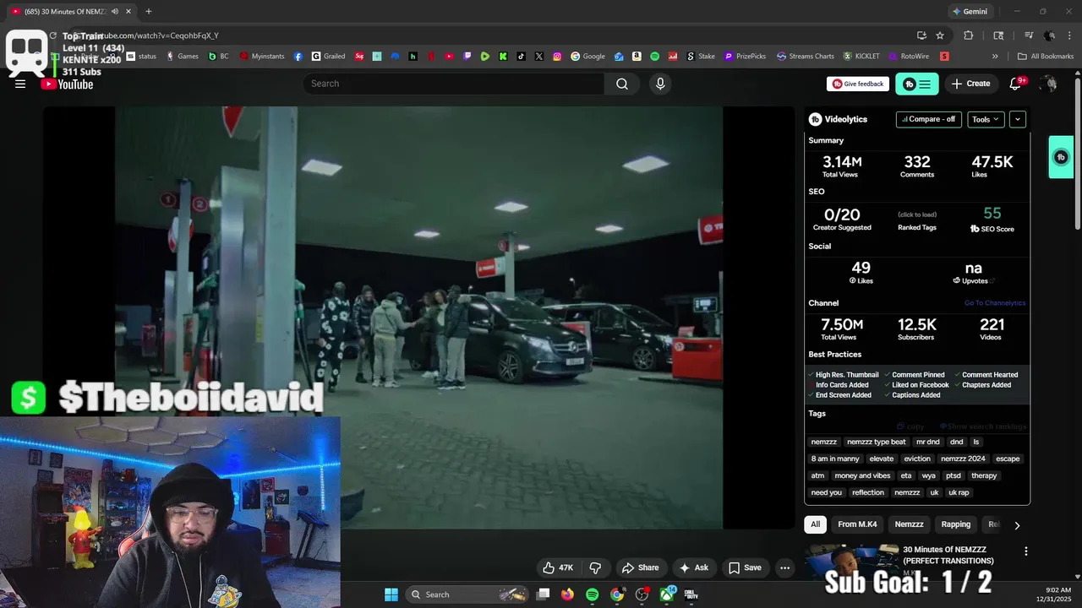
Task: Follow the Go To Channelytics link
Action: (x=995, y=303)
